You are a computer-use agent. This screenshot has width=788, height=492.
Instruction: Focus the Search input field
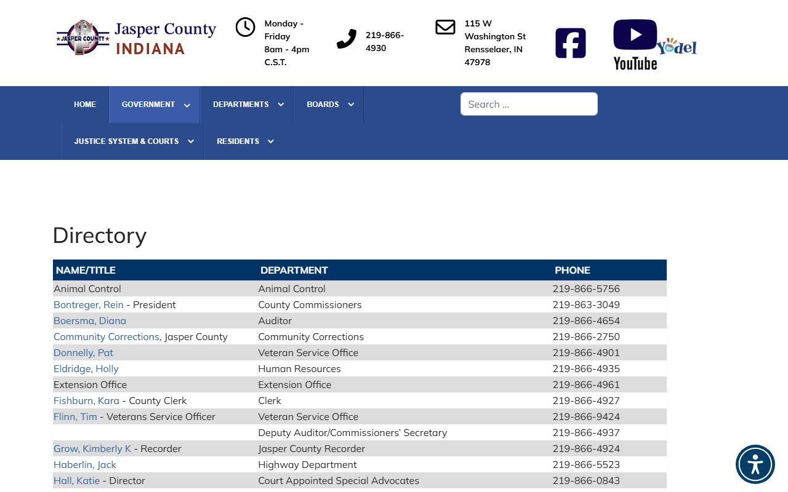coord(529,104)
